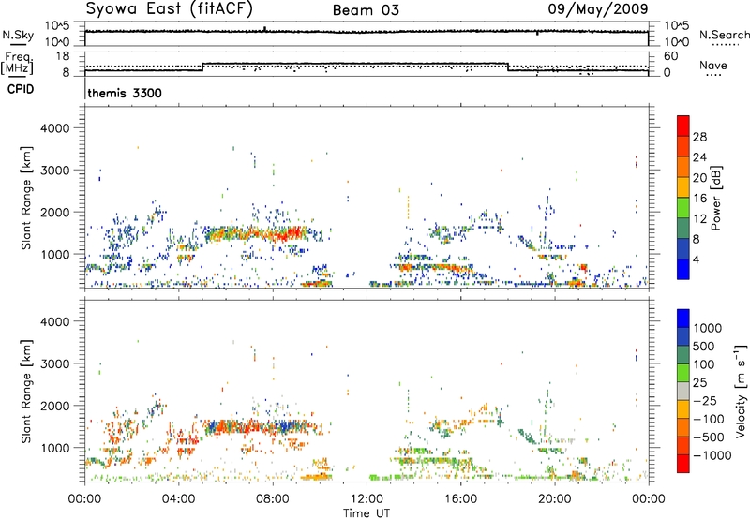Select the '12:00' time tick label

(367, 499)
